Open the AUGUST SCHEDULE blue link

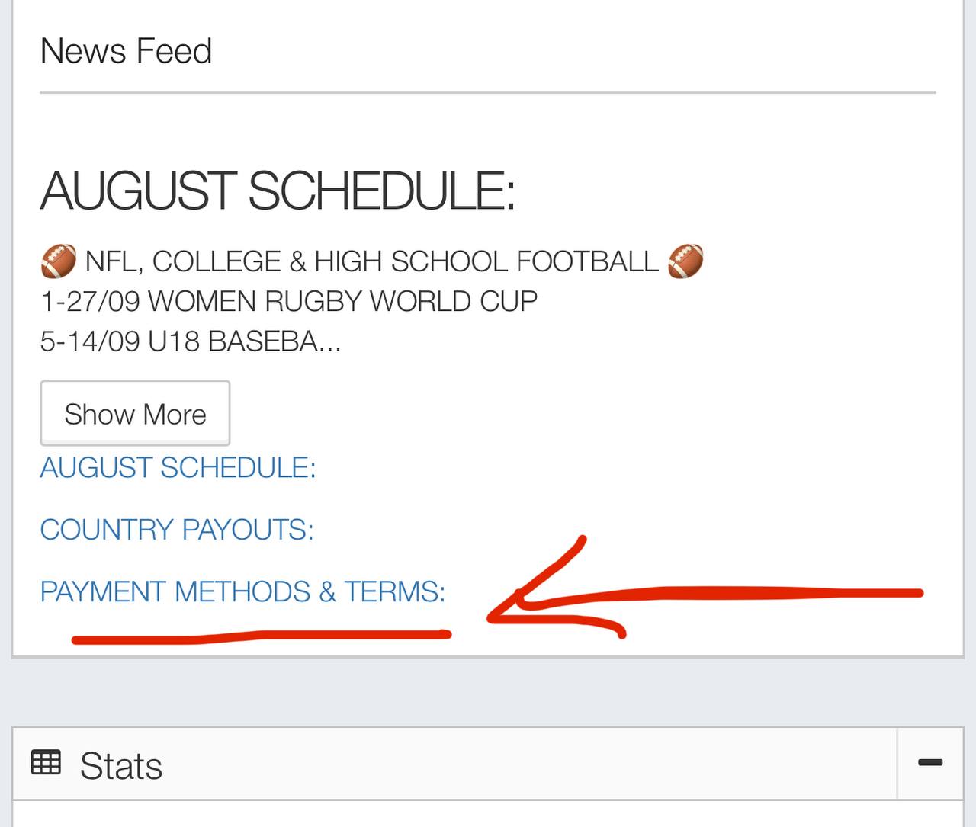click(178, 467)
